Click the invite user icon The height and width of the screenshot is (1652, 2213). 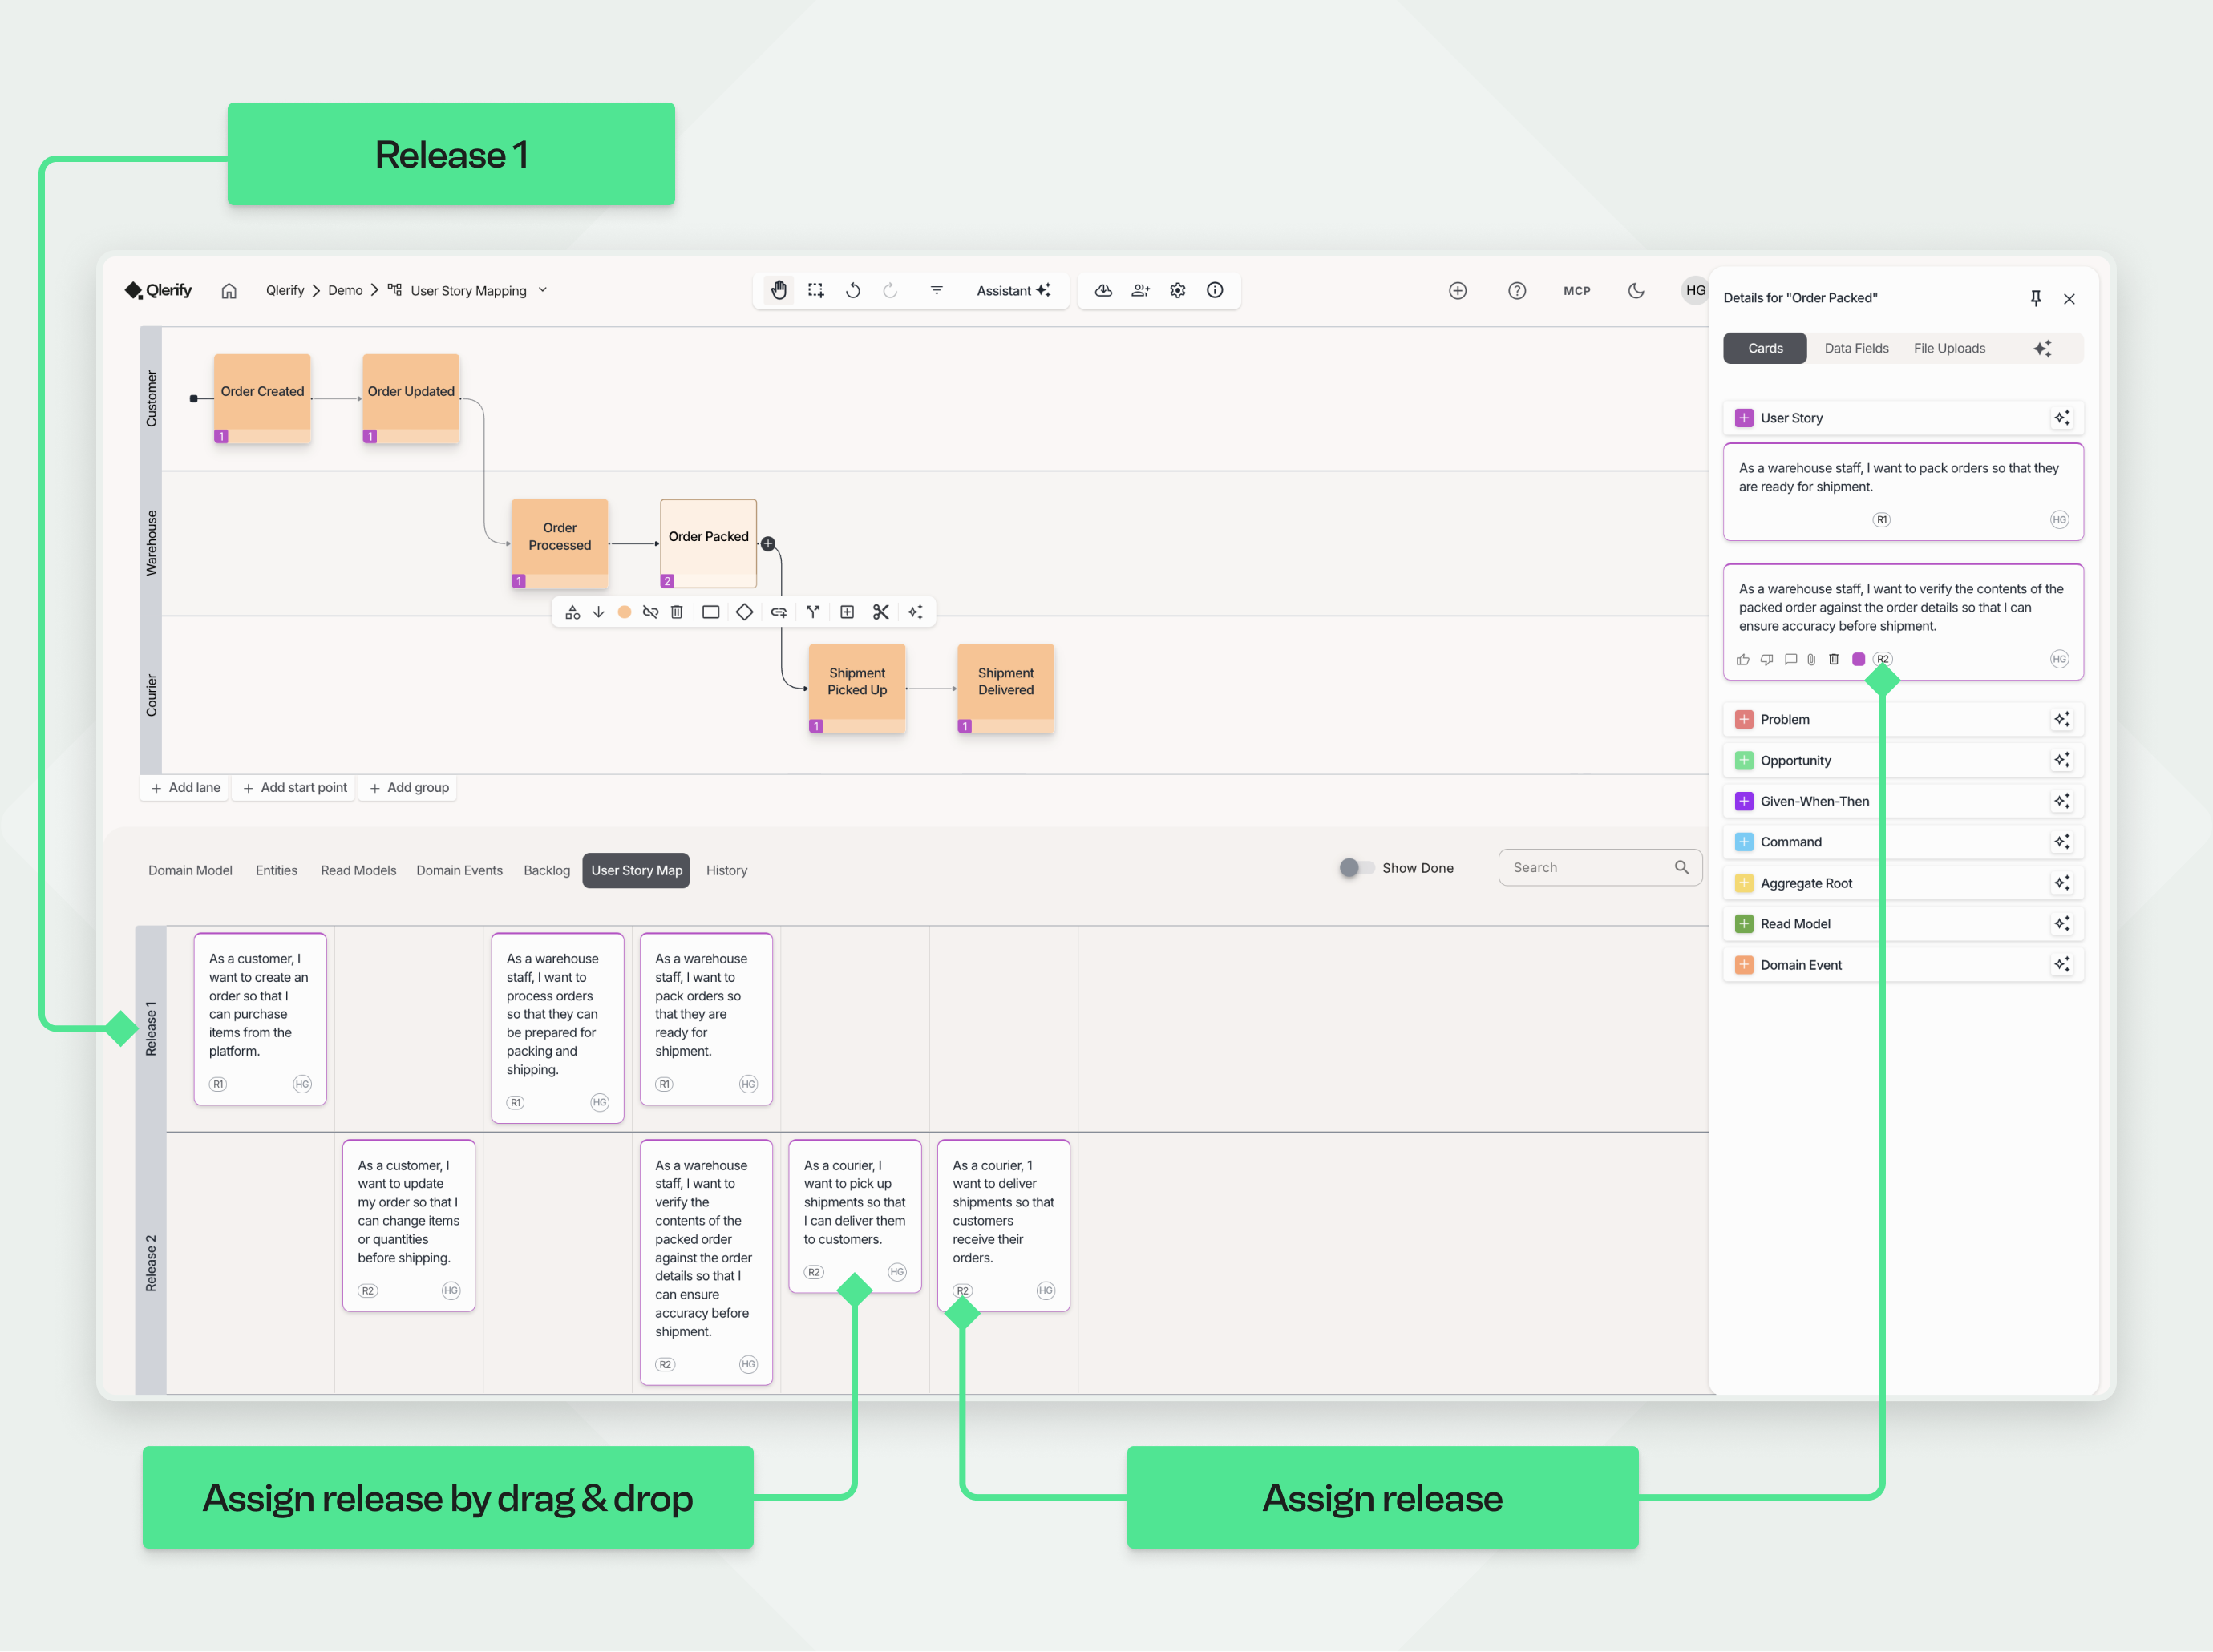coord(1140,290)
